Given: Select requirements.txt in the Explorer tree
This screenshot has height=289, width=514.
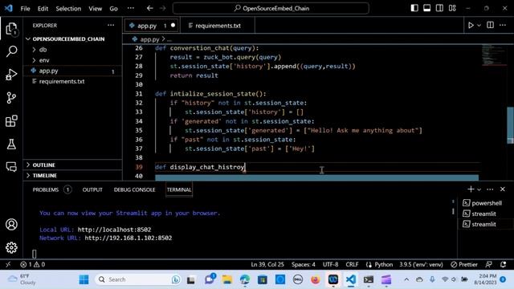Looking at the screenshot, I should [72, 81].
